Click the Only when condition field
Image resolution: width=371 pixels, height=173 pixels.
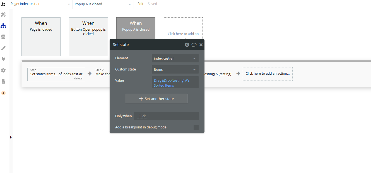pyautogui.click(x=166, y=116)
